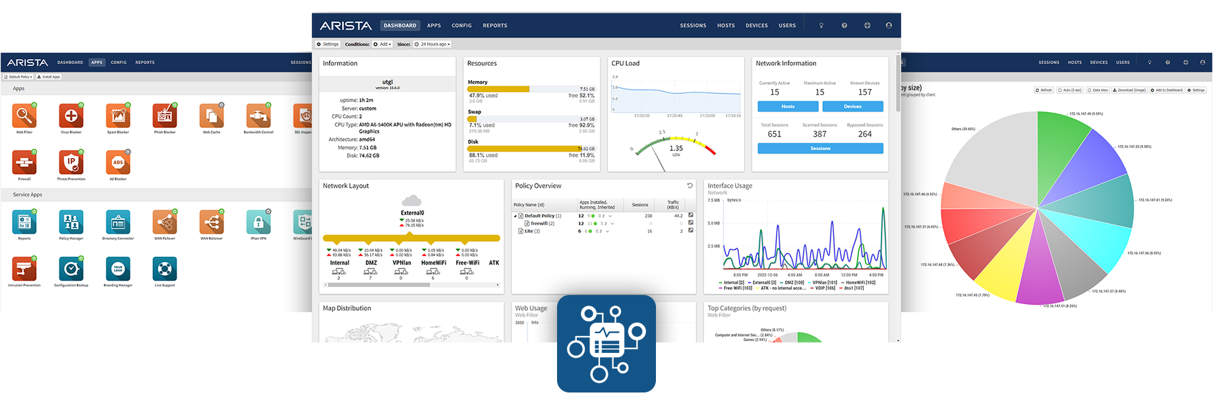Open the USERS menu in front window
The image size is (1213, 405).
tap(787, 26)
